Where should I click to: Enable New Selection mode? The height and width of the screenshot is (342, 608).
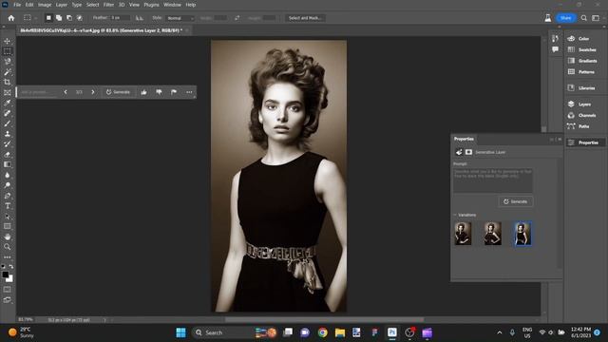48,18
